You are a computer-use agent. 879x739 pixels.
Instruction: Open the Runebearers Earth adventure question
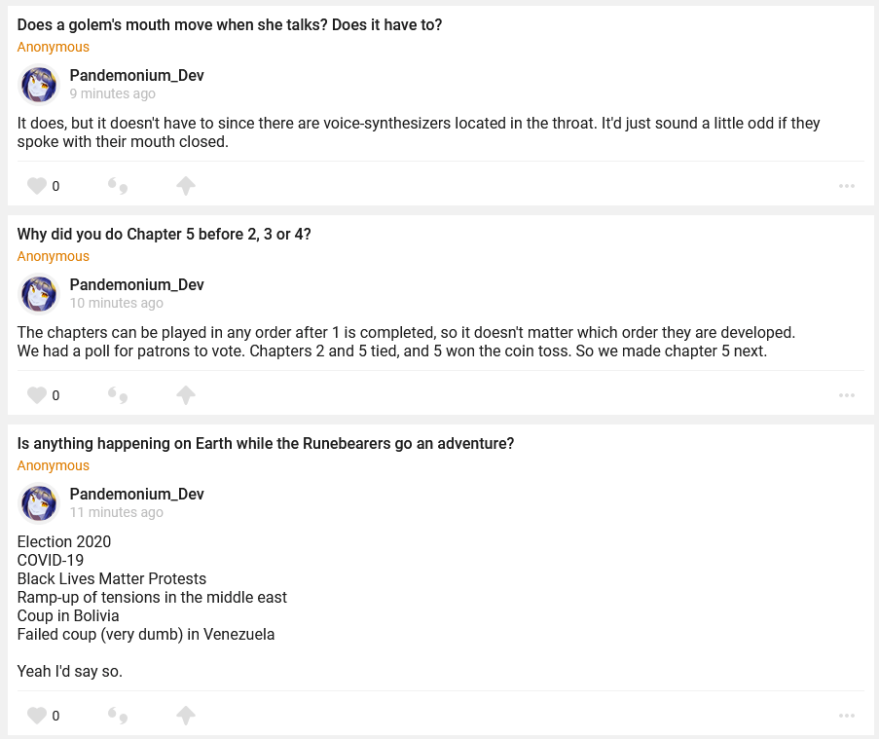tap(266, 443)
